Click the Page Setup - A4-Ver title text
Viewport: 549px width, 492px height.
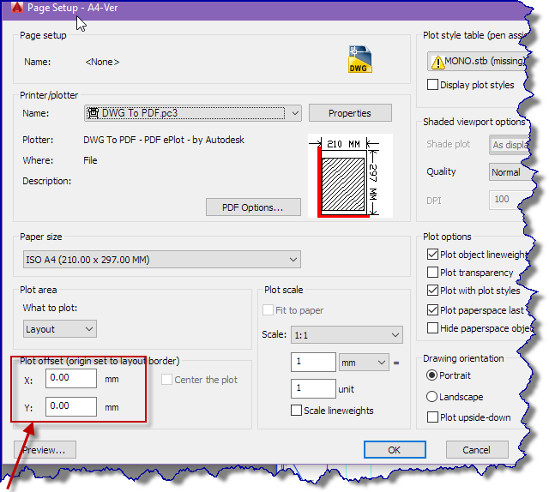(72, 8)
